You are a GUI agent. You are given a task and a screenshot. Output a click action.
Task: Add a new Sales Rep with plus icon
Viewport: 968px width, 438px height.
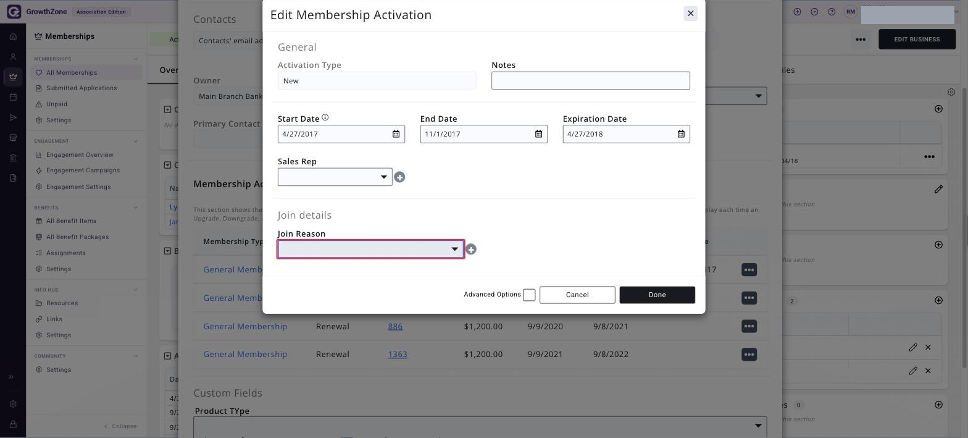pos(399,177)
